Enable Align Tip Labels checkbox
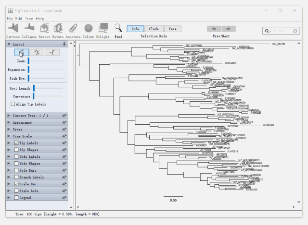Screen dimensions: 308x225 coord(13,104)
